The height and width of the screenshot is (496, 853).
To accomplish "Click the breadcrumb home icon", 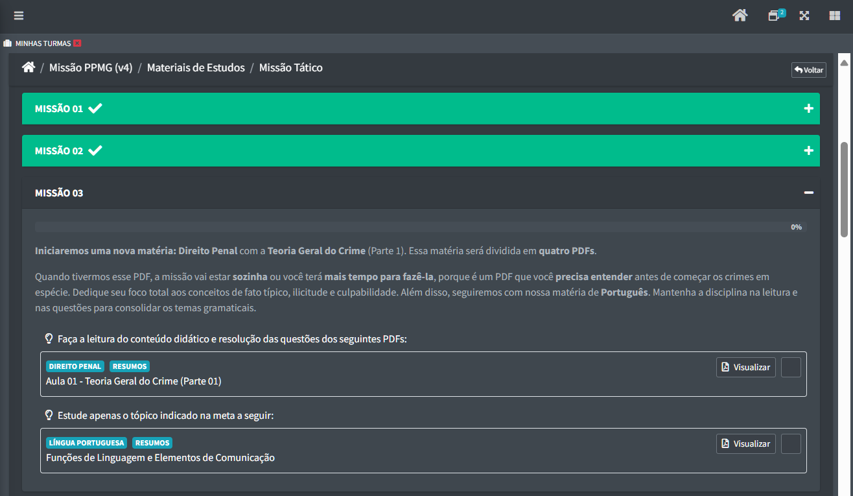I will (x=28, y=67).
